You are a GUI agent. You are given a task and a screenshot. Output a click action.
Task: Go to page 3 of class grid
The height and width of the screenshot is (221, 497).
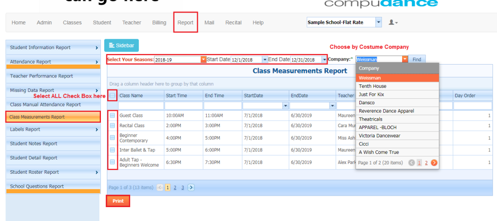[182, 187]
